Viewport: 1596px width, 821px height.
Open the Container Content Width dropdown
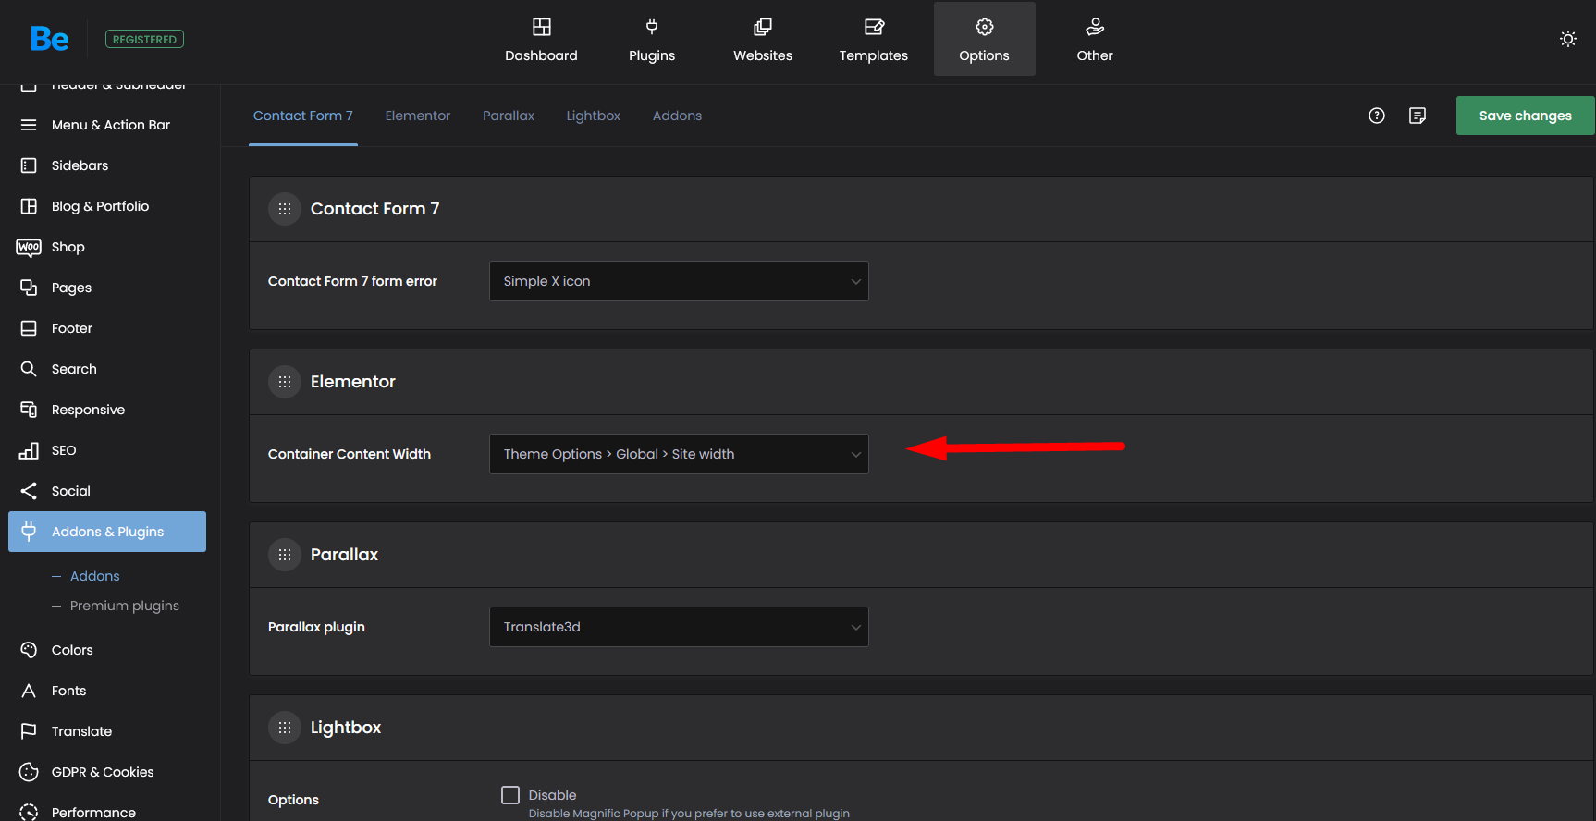[679, 454]
